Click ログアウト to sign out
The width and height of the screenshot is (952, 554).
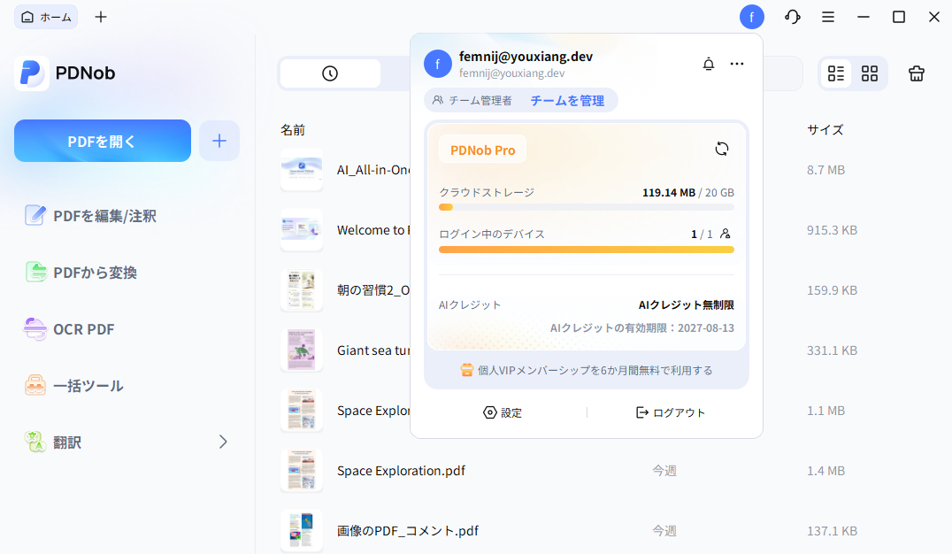click(x=671, y=413)
